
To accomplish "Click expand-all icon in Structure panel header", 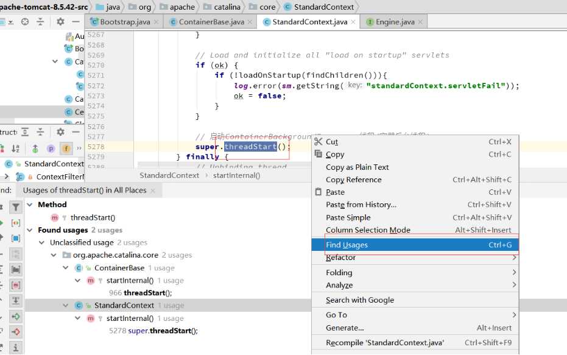I will point(24,132).
